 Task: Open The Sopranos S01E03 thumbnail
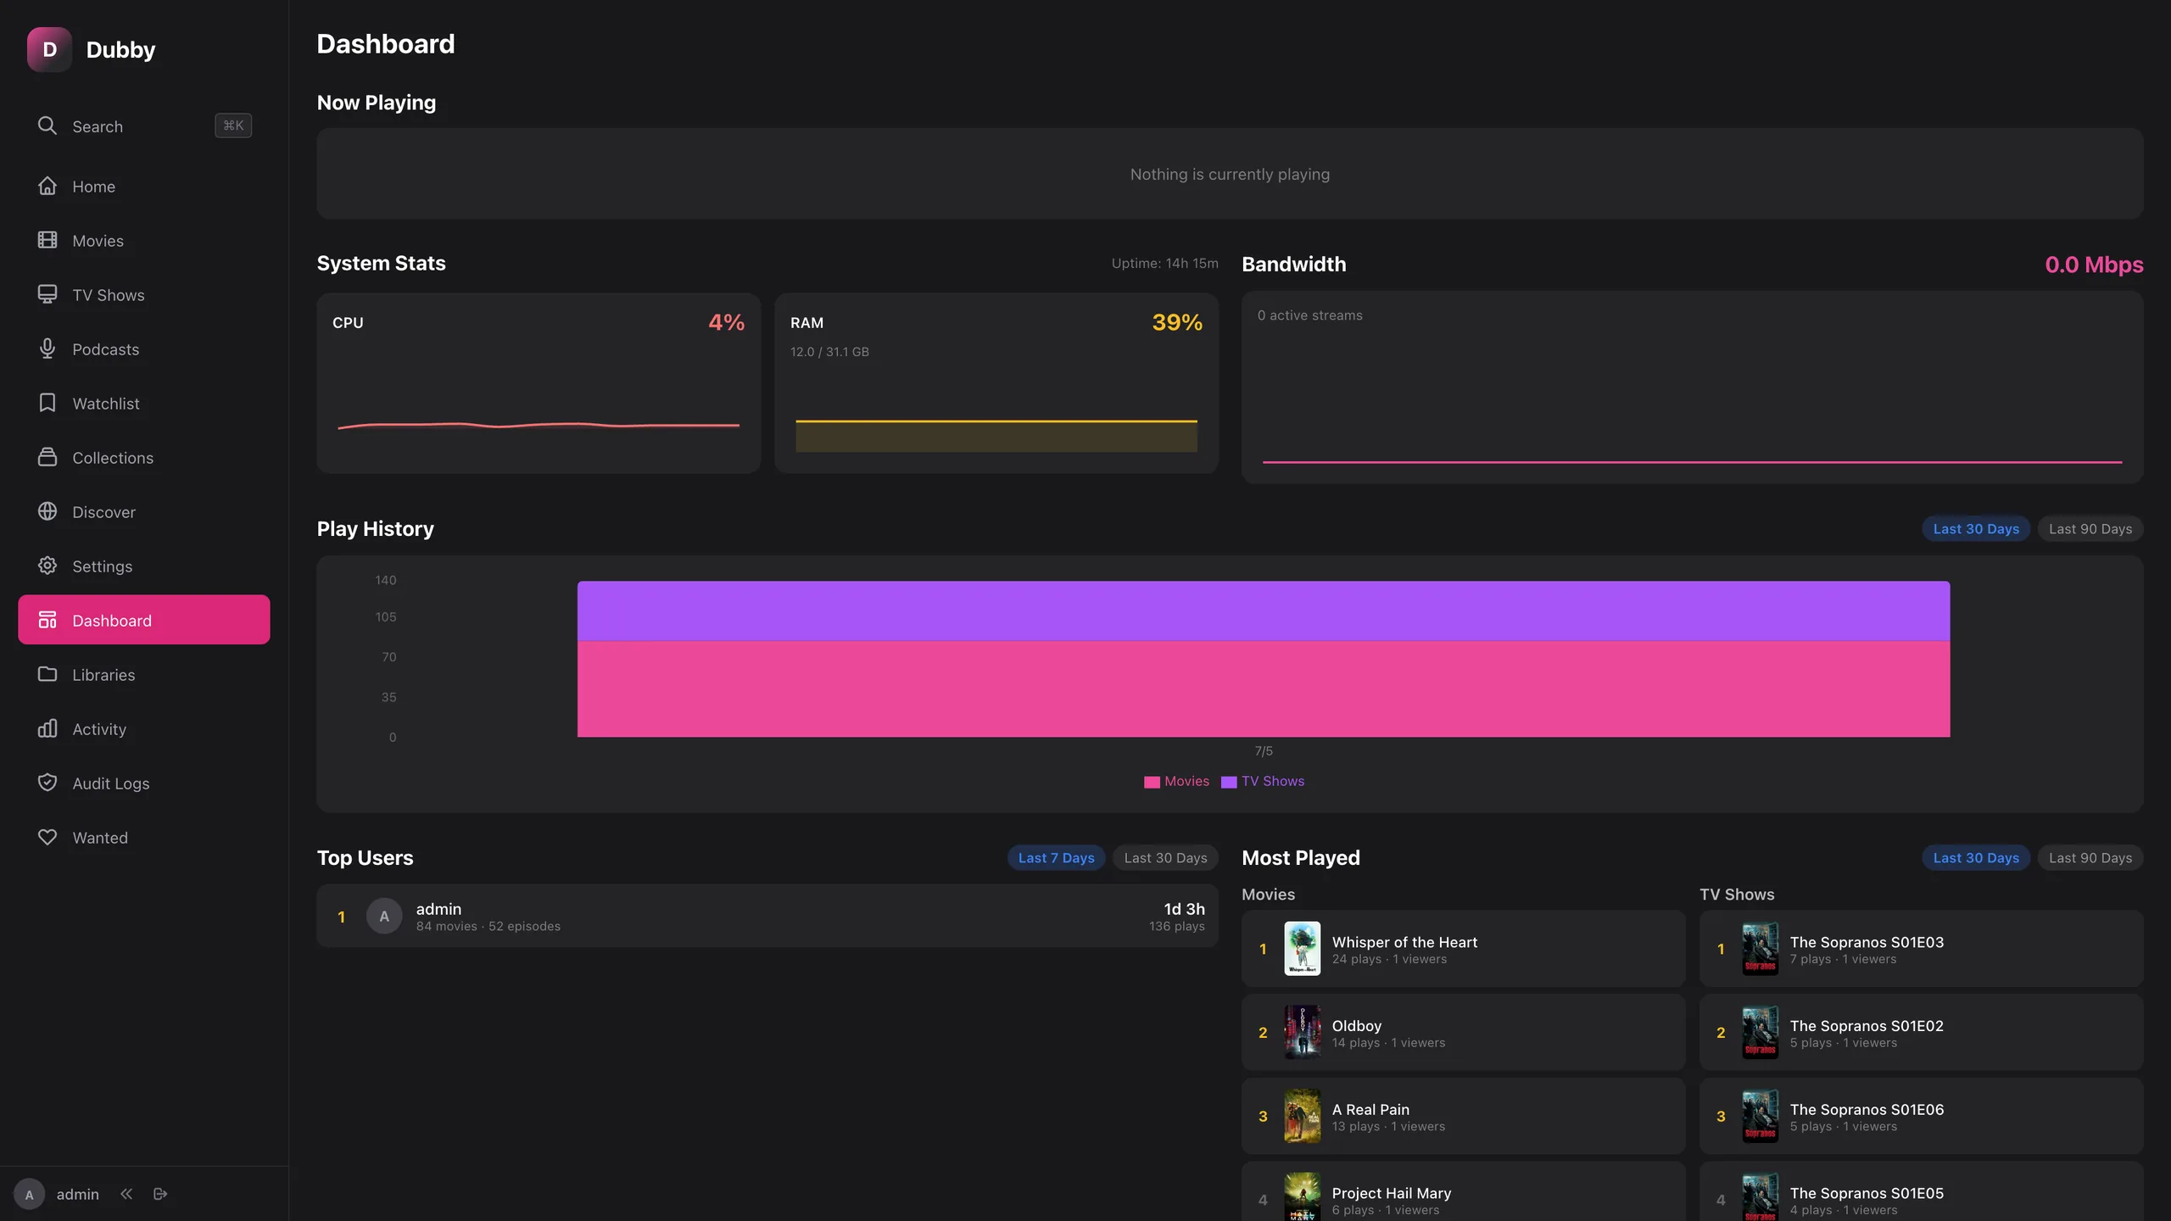[1760, 948]
